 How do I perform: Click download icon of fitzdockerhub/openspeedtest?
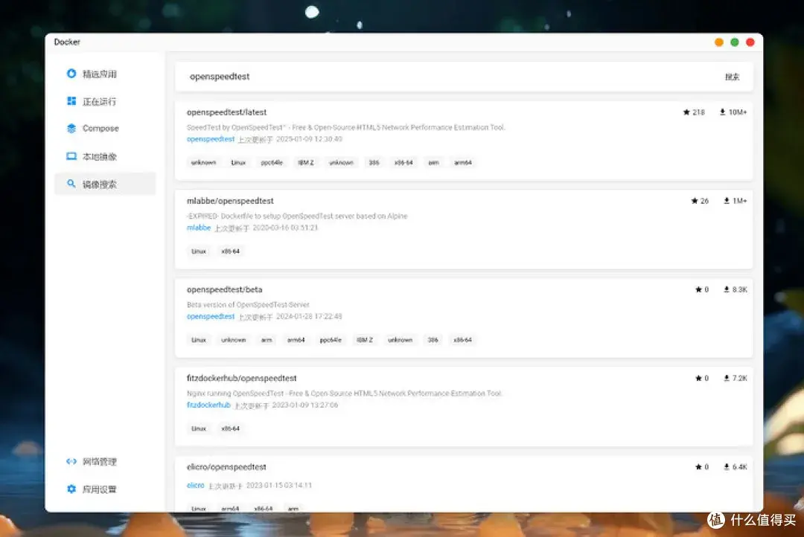(727, 378)
